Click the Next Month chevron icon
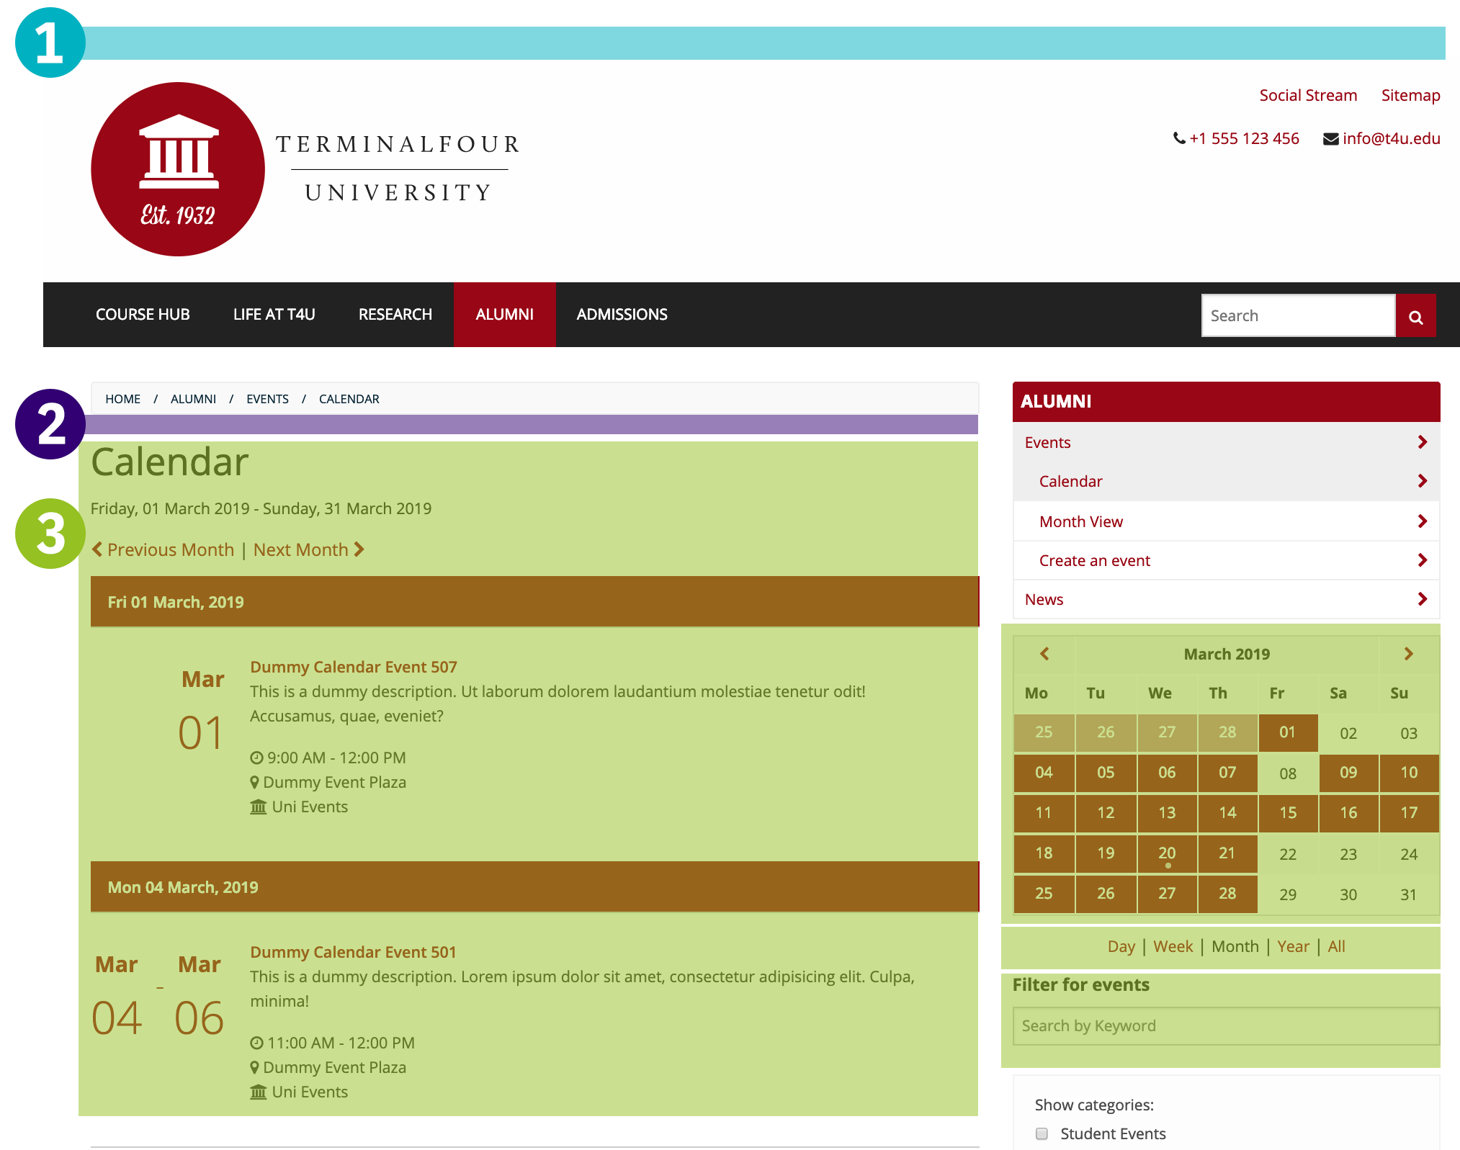Viewport: 1460px width, 1150px height. click(359, 549)
